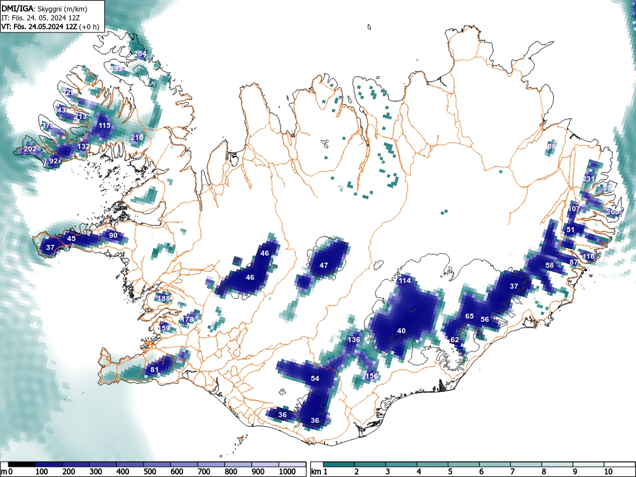The height and width of the screenshot is (477, 636).
Task: Click the 'DMI/IGA: Skyggni (m/km)' title text
Action: pos(45,8)
